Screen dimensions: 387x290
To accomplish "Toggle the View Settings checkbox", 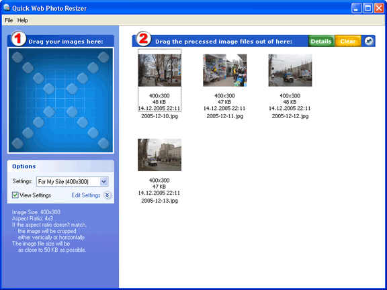I will coord(15,195).
